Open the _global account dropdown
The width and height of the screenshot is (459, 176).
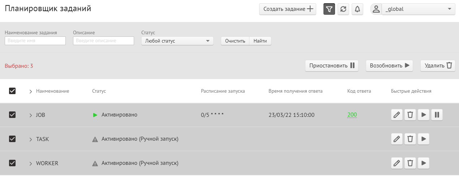coord(418,9)
